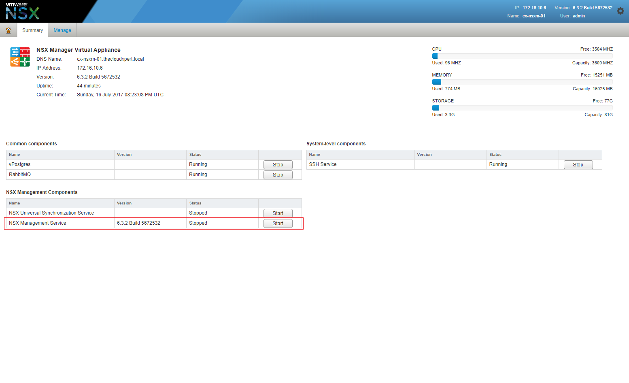Start the NSX Universal Synchronization Service
The height and width of the screenshot is (383, 629).
coord(278,213)
